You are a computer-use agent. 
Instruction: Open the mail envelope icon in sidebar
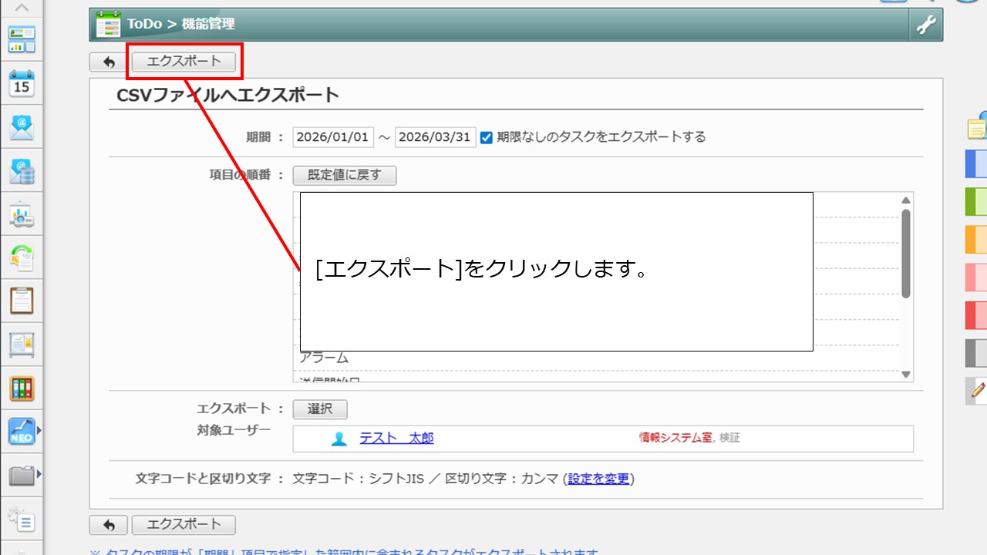(22, 126)
